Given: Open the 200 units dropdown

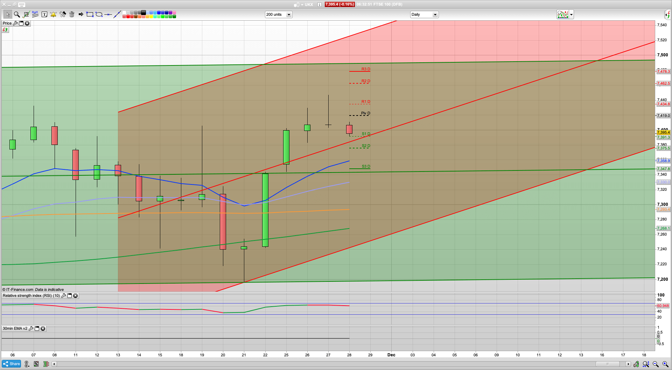Looking at the screenshot, I should point(279,14).
